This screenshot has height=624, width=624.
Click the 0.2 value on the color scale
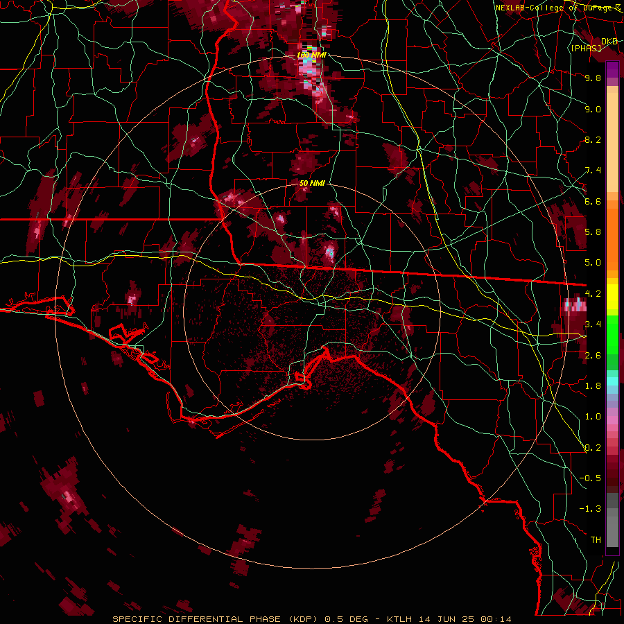point(593,448)
